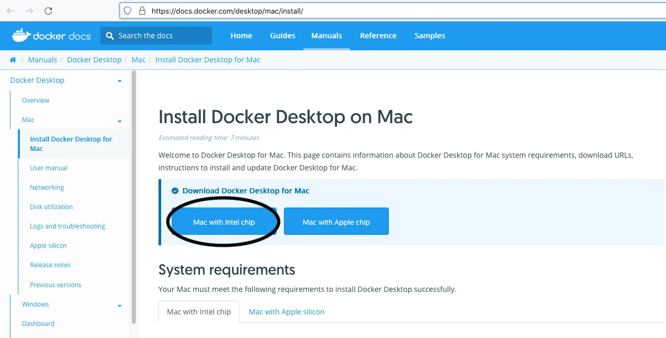Click the back navigation arrow

click(10, 10)
